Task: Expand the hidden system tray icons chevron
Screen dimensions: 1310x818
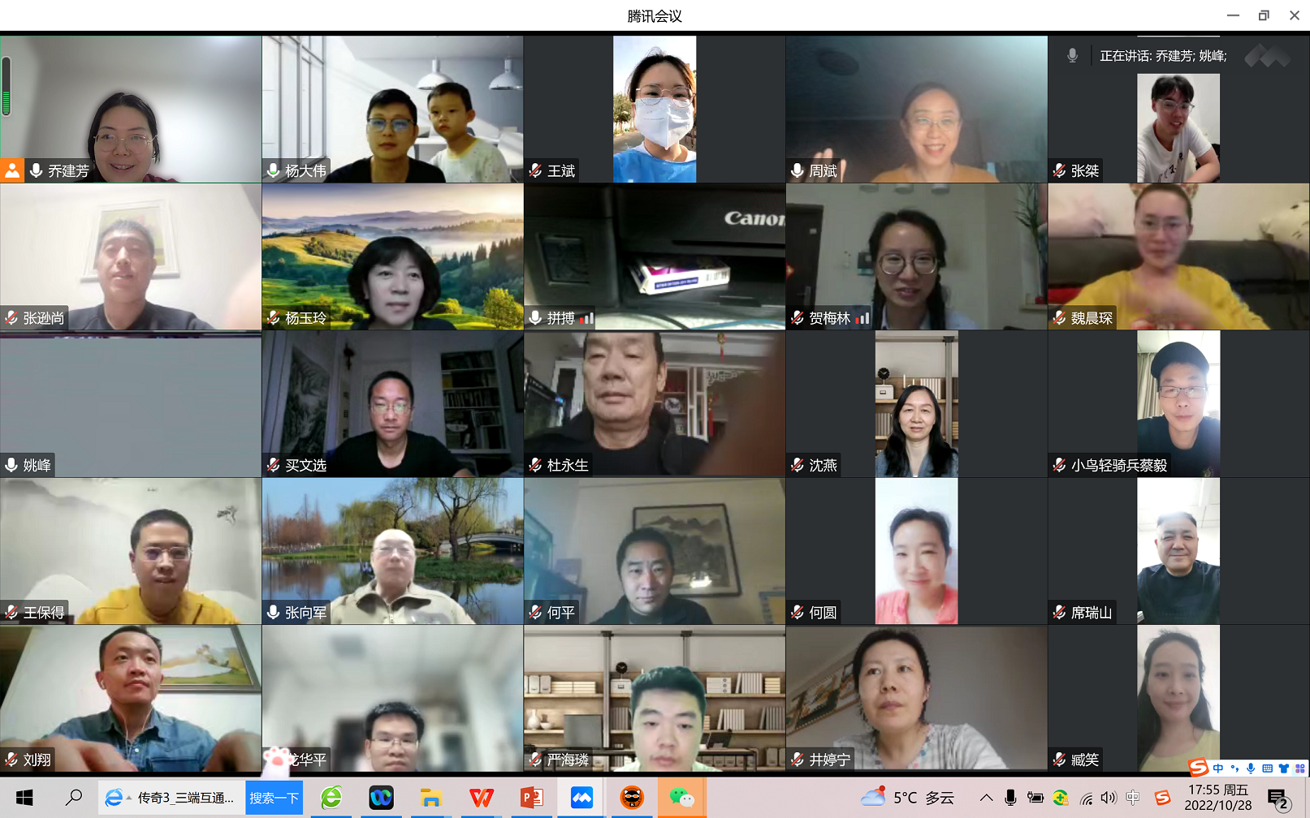Action: click(x=986, y=798)
